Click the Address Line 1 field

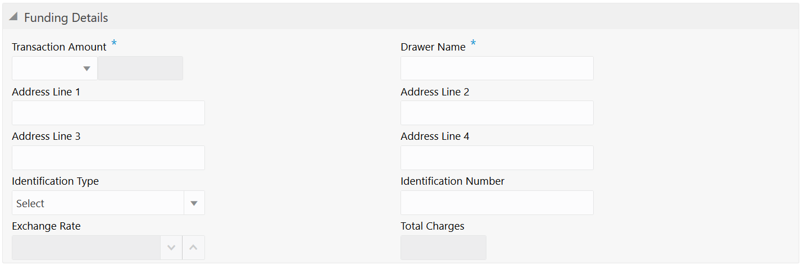point(108,113)
